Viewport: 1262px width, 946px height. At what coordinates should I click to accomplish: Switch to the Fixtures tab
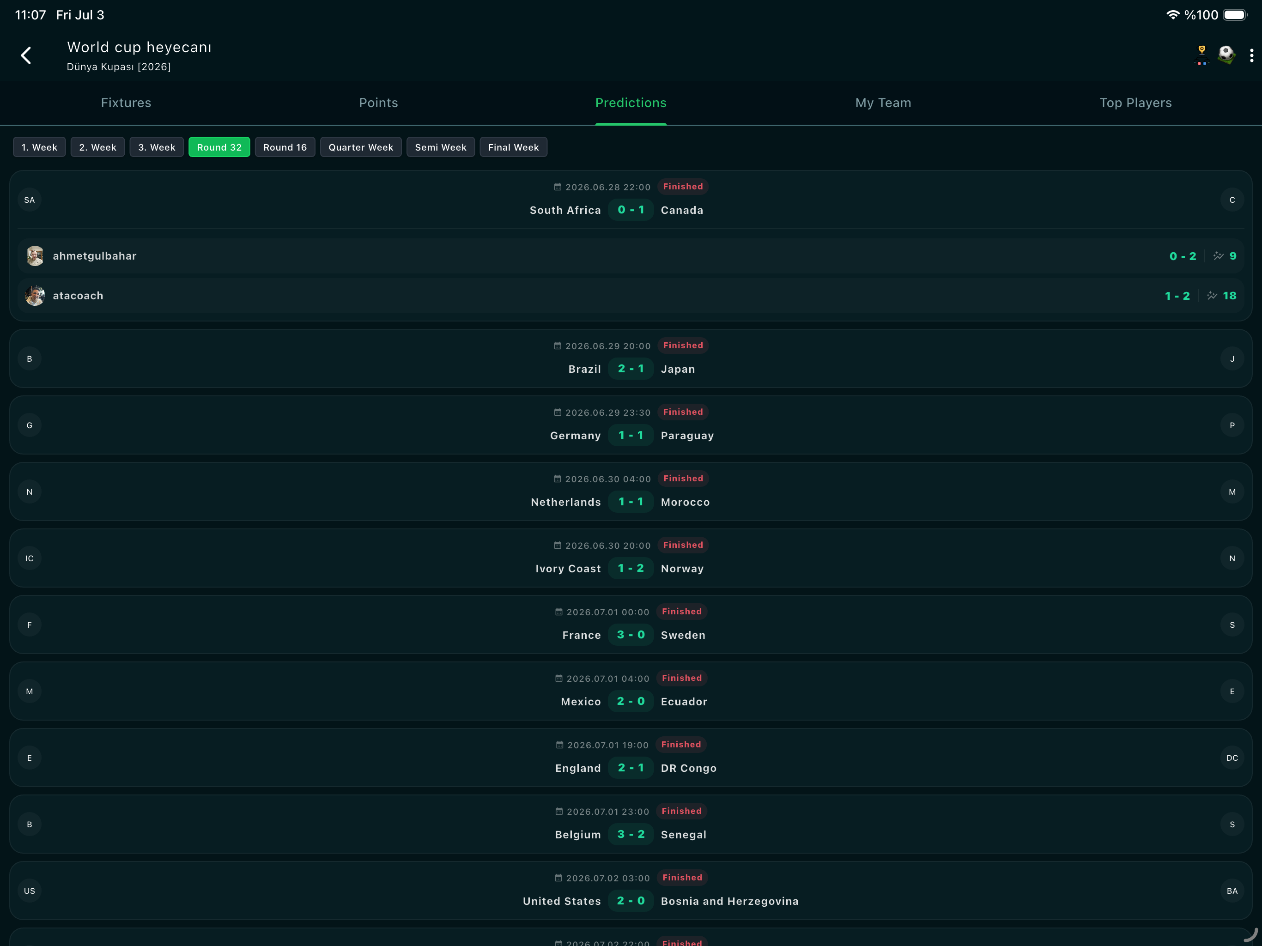(x=126, y=103)
